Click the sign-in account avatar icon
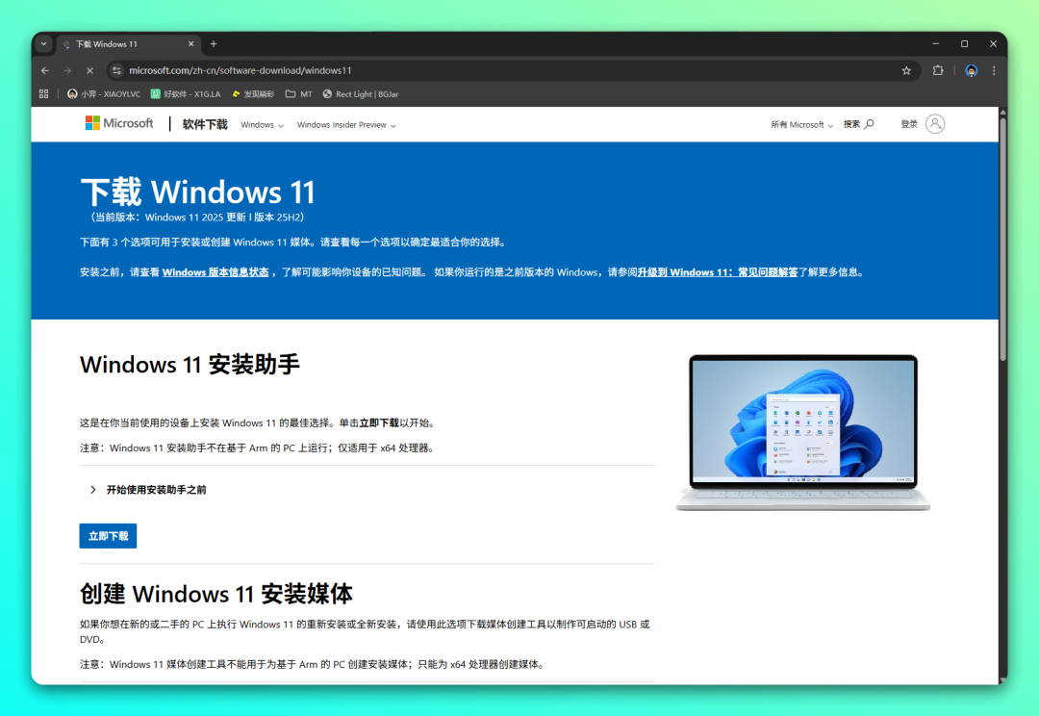Image resolution: width=1039 pixels, height=716 pixels. tap(935, 124)
